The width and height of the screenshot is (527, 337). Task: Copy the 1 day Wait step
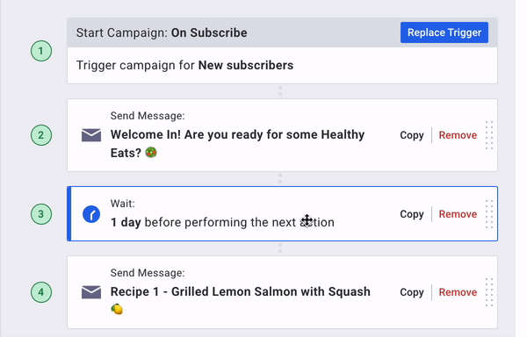pos(412,214)
